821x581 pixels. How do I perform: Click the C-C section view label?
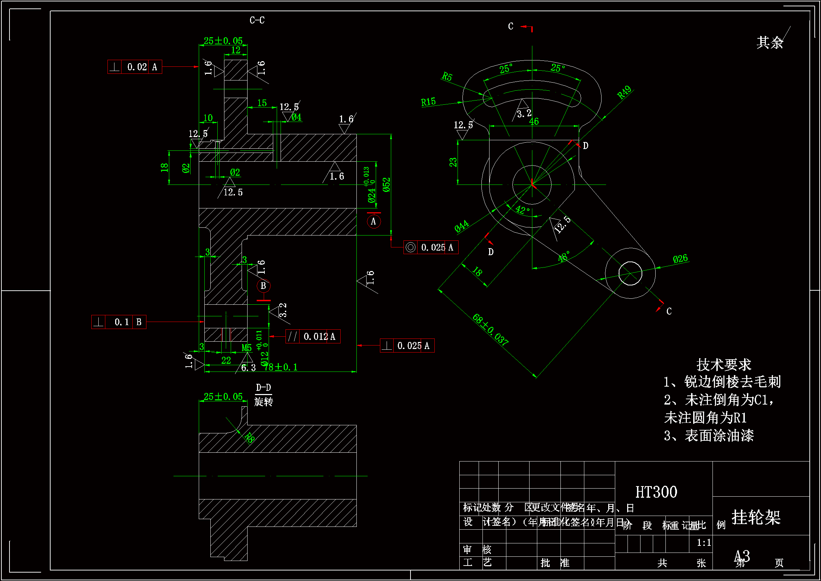[x=257, y=20]
